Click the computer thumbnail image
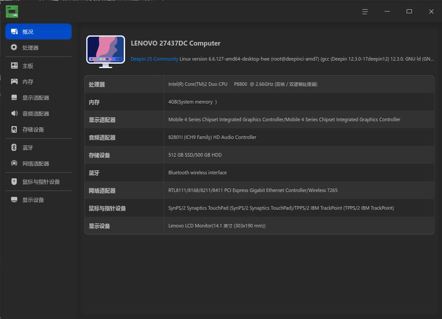 click(106, 52)
